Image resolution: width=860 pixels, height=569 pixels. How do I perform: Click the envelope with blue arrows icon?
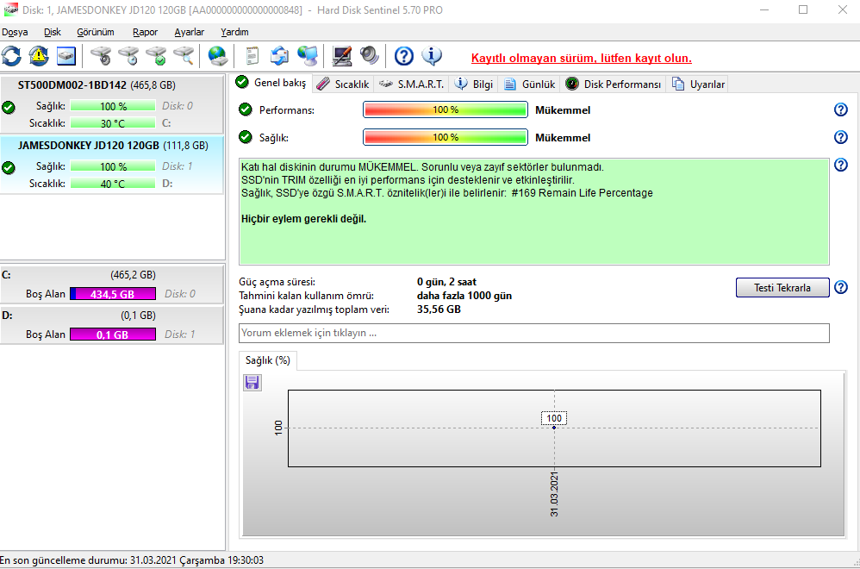click(x=280, y=56)
